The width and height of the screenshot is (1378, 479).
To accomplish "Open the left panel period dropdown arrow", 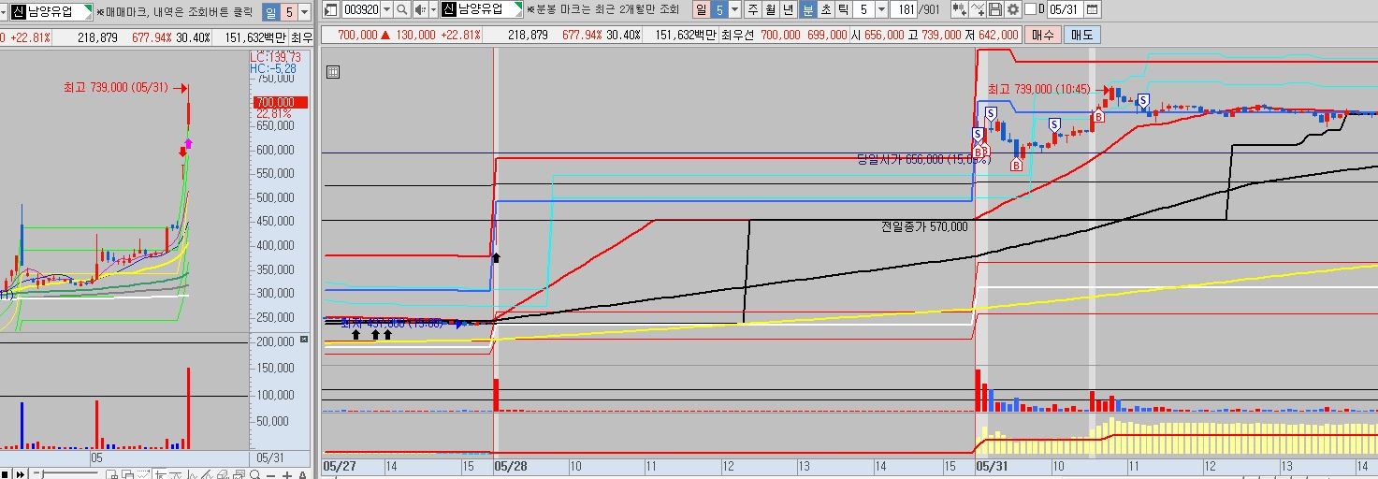I will [304, 12].
